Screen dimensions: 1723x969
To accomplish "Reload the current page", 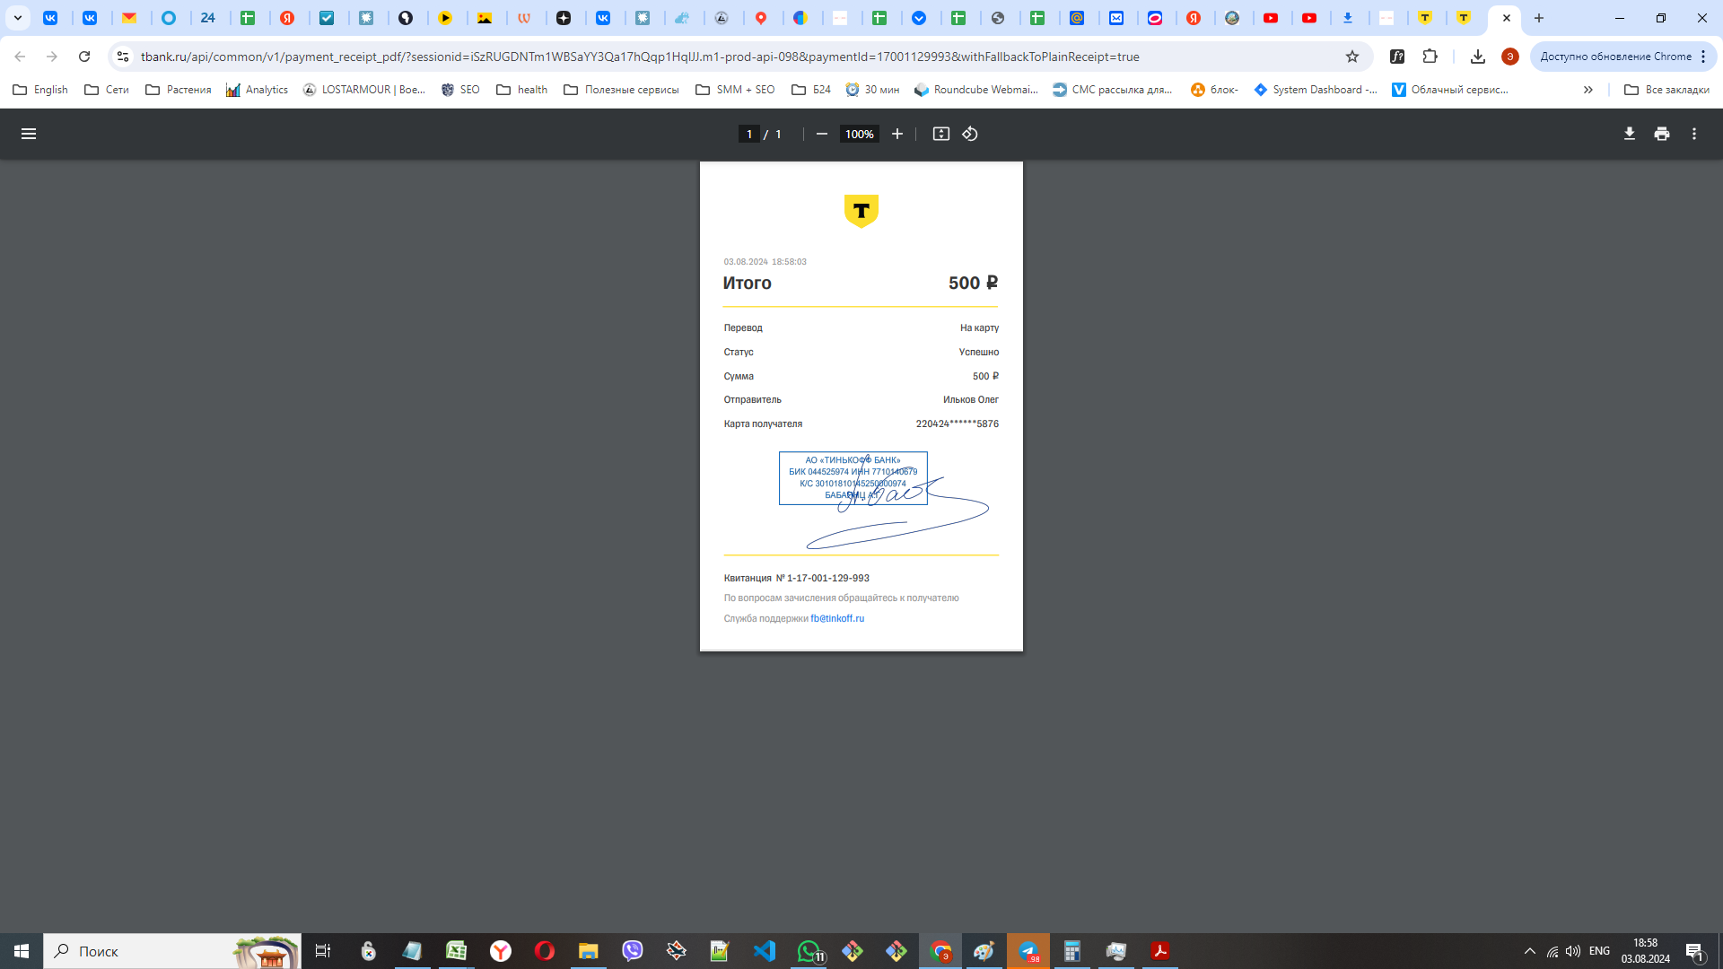I will coord(84,57).
